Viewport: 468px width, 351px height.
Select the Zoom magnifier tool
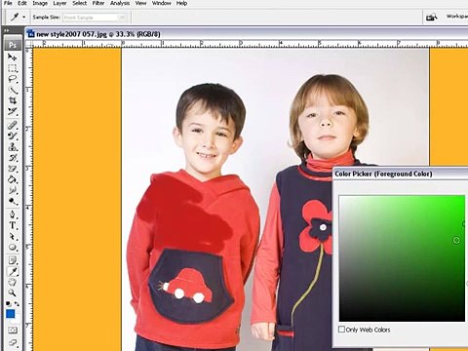[13, 292]
